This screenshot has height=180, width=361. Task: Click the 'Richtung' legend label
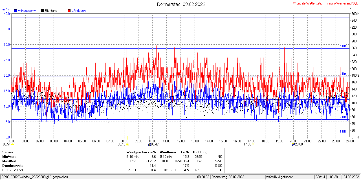point(51,11)
